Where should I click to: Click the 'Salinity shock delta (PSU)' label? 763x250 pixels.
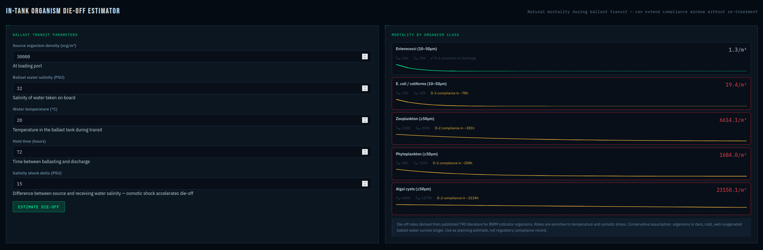[37, 173]
